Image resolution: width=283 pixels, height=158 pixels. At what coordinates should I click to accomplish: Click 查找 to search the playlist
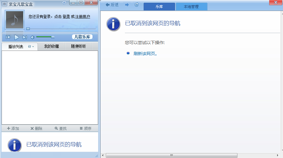pyautogui.click(x=61, y=128)
